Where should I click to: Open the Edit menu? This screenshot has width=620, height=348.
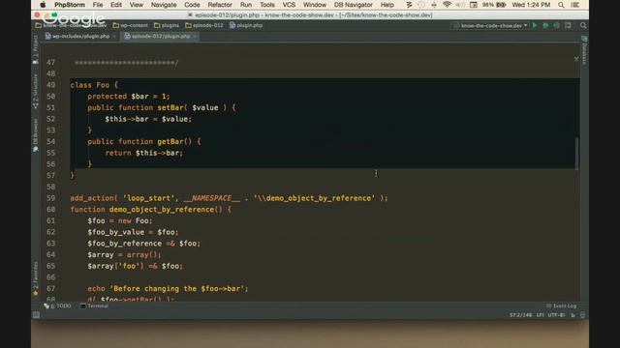[x=116, y=5]
